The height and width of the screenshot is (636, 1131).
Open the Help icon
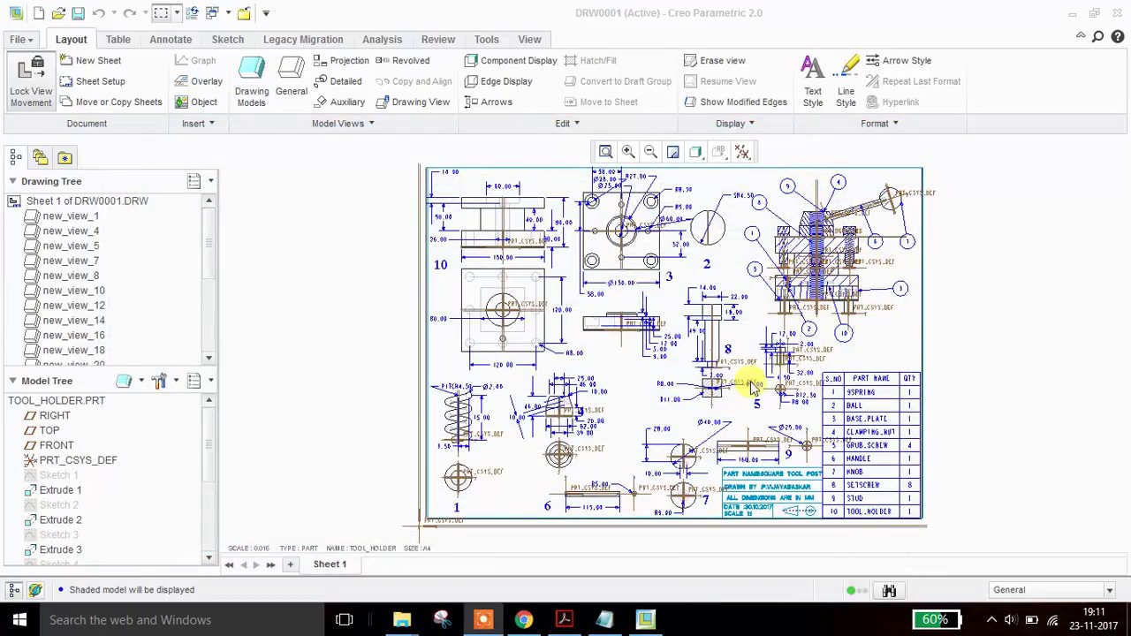tap(1118, 36)
